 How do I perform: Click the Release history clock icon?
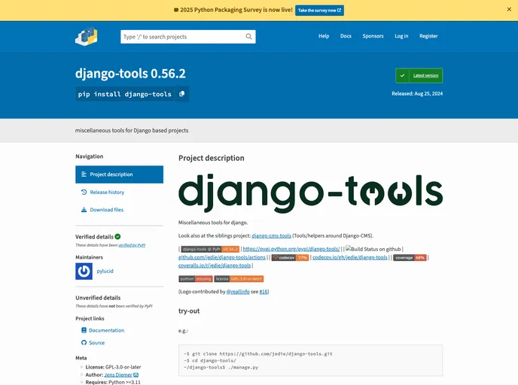84,192
